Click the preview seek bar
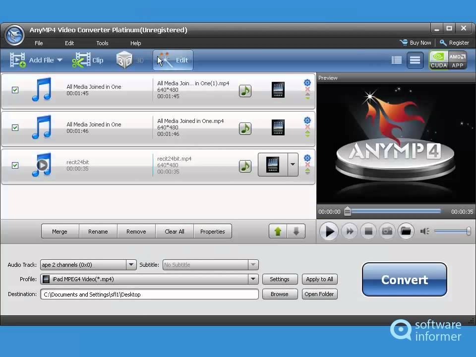This screenshot has height=357, width=476. pos(394,211)
